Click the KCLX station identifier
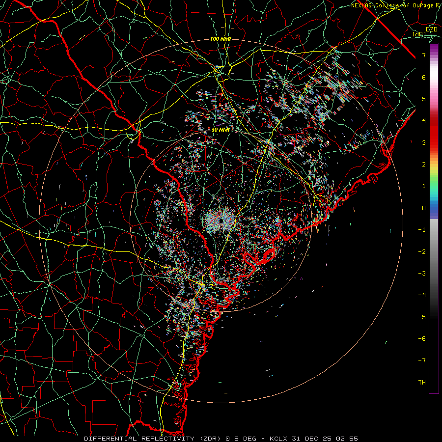The width and height of the screenshot is (442, 442). [279, 439]
